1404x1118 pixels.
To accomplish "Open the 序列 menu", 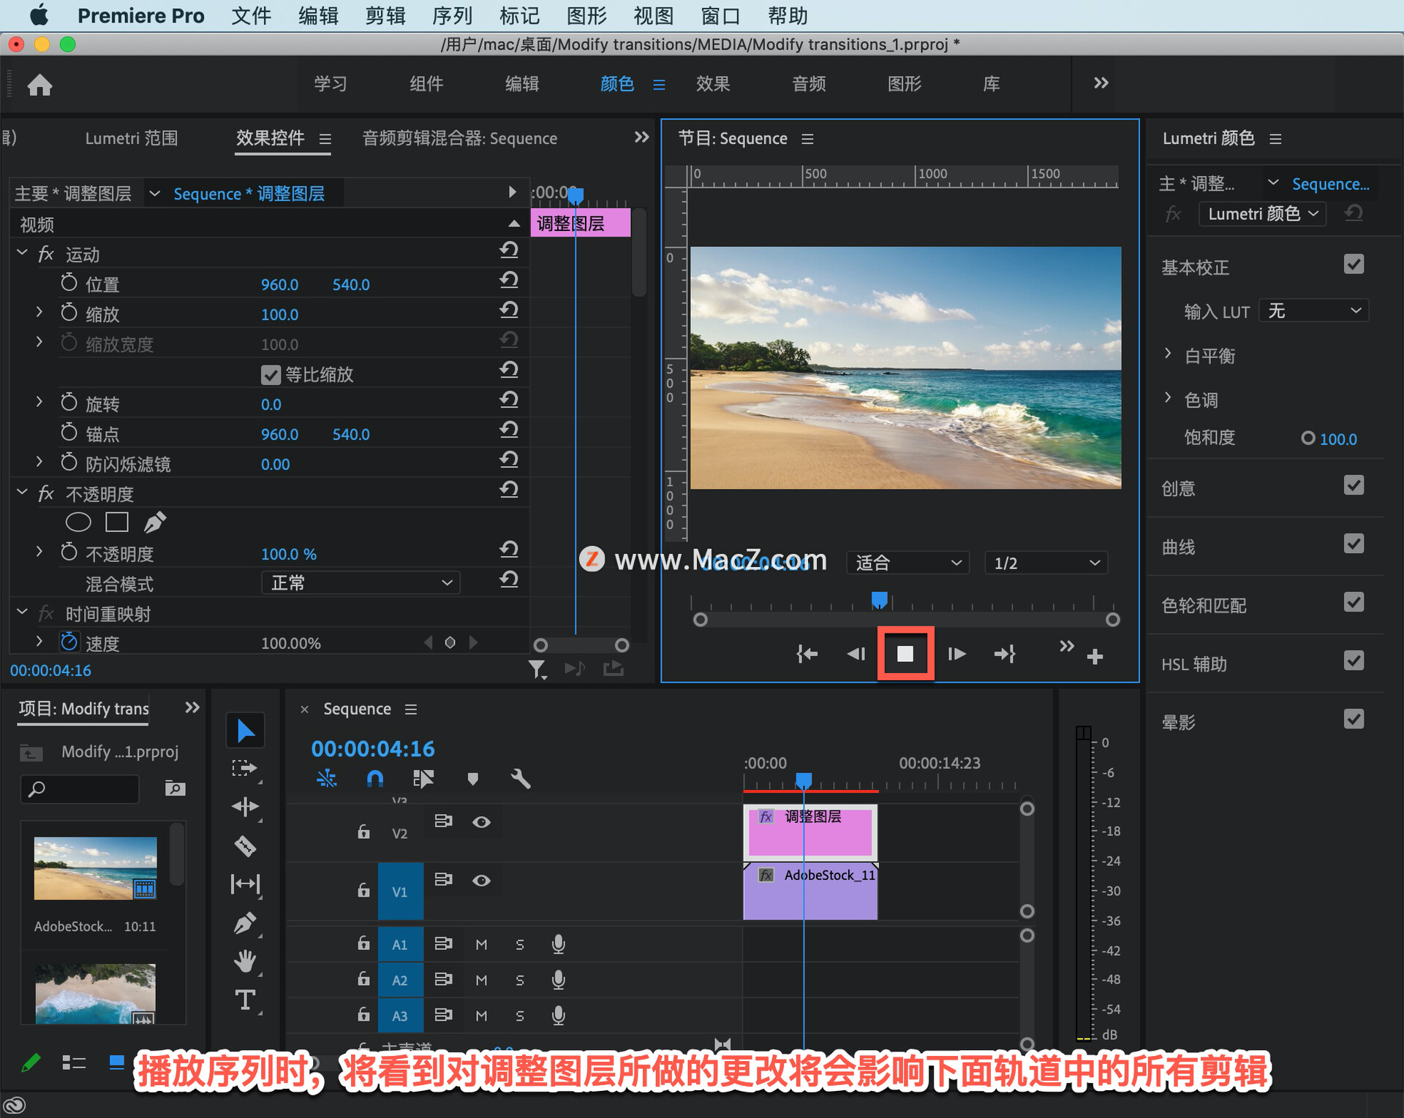I will point(452,15).
